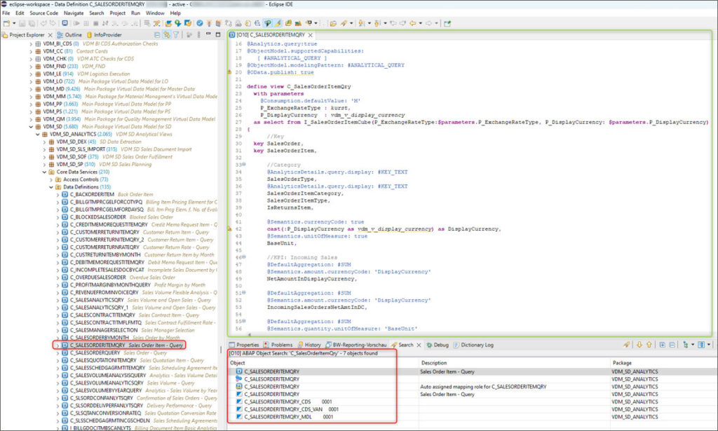718x431 pixels.
Task: Toggle Link with Editor in Project Explorer
Action: [x=165, y=35]
